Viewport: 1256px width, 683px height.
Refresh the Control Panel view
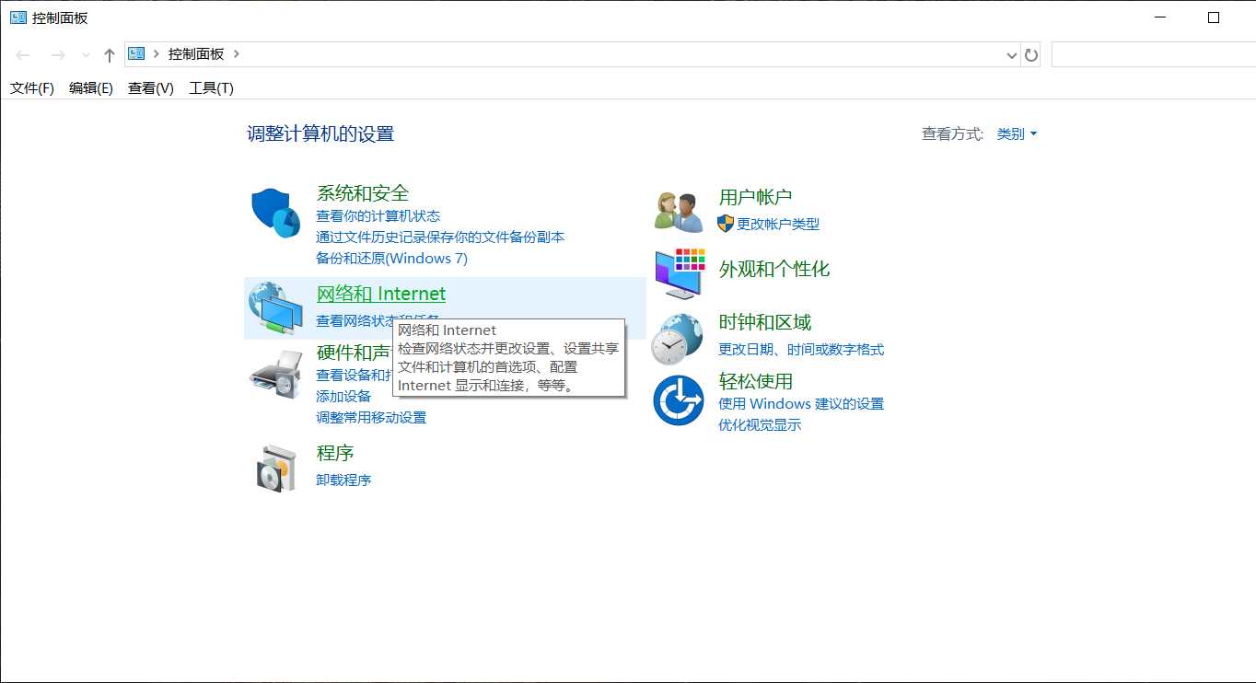pos(1031,55)
